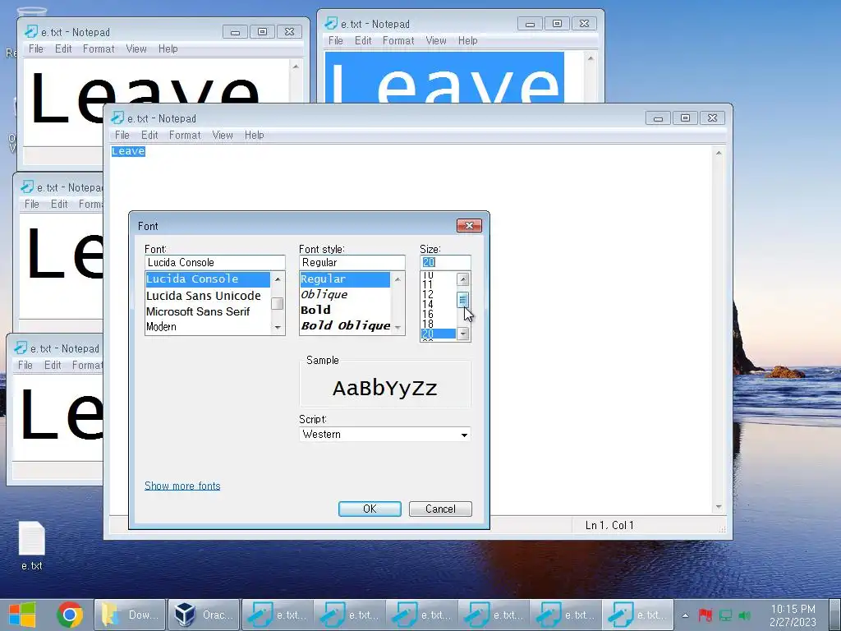Click volume speaker icon in tray
Image resolution: width=841 pixels, height=631 pixels.
744,615
